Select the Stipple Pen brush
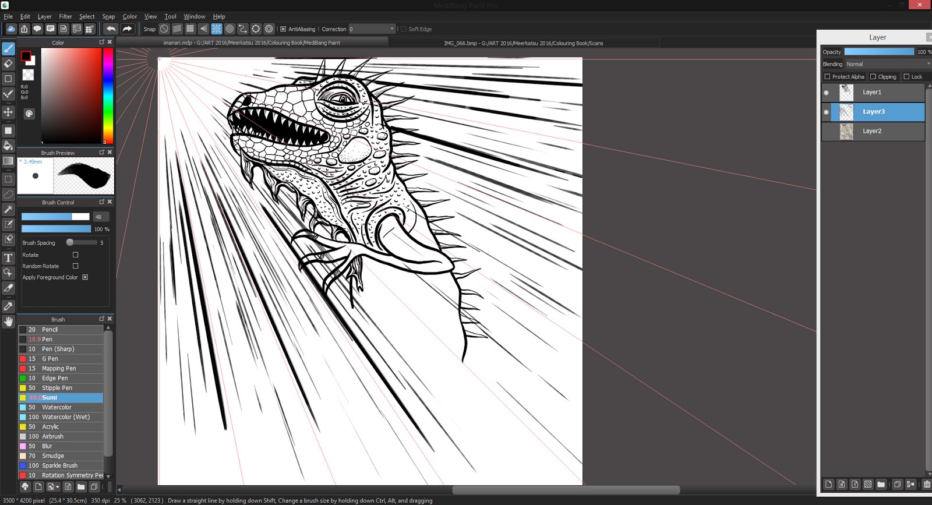932x505 pixels. click(61, 388)
